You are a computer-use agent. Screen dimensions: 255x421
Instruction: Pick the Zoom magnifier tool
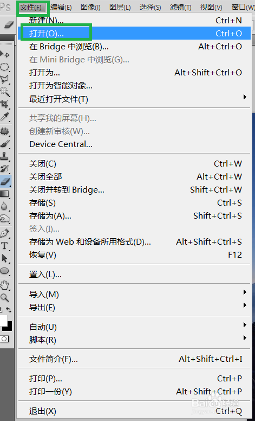(x=4, y=297)
